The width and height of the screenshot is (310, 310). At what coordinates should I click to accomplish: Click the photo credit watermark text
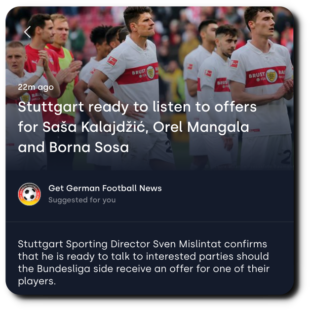tap(249, 167)
